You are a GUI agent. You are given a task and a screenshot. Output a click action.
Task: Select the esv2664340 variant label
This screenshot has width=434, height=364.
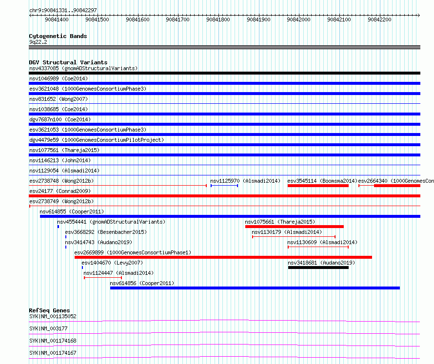tap(396, 181)
